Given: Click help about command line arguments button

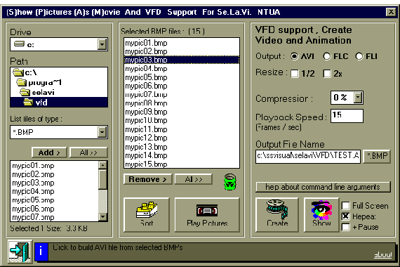Looking at the screenshot, I should coord(323,187).
